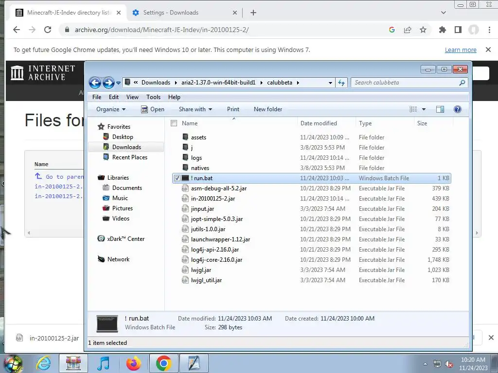Click Explorer Forward navigation arrow
498x373 pixels.
tap(108, 83)
